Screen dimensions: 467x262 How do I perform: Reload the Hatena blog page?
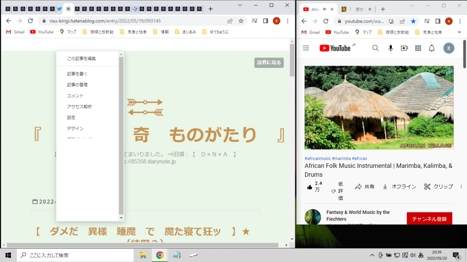coord(30,21)
